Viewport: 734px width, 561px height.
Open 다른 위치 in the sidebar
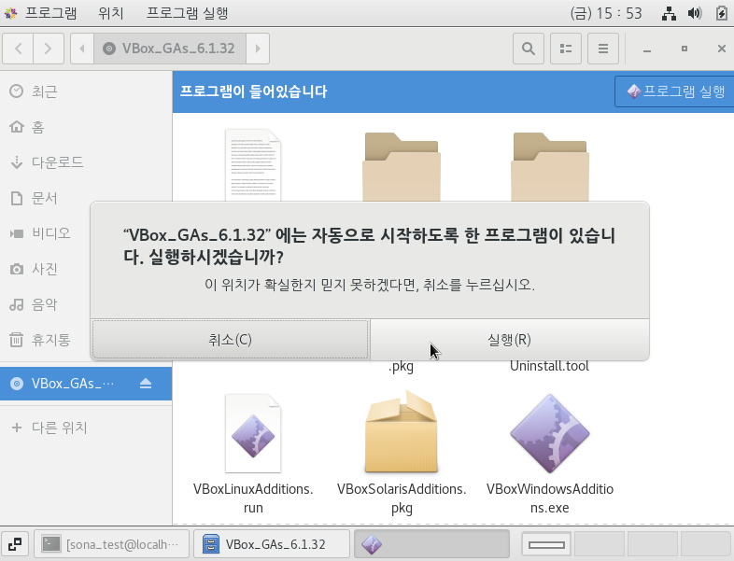coord(86,428)
